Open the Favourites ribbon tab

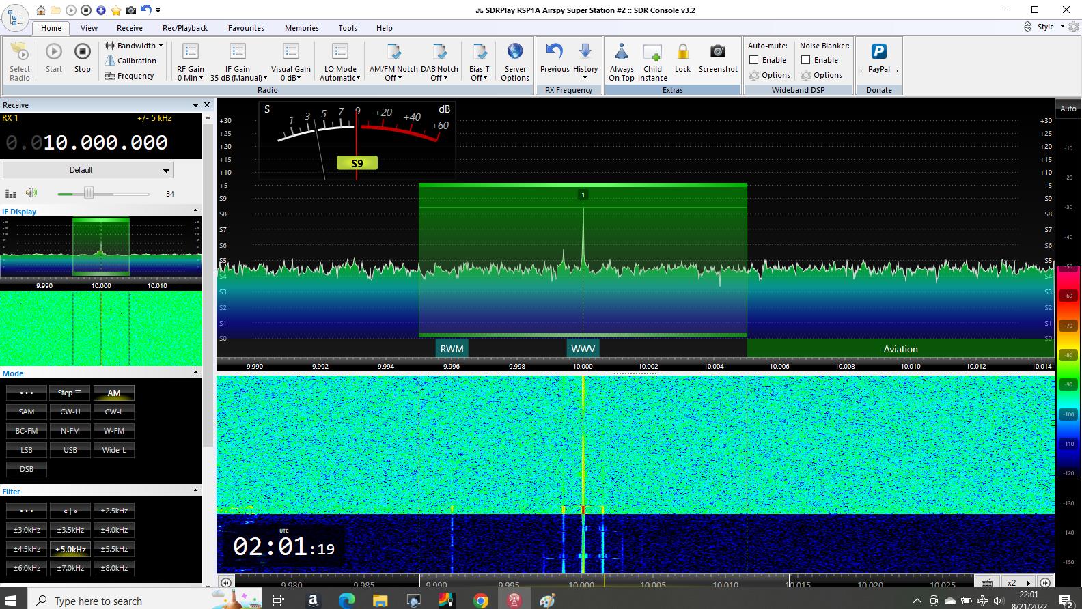246,28
